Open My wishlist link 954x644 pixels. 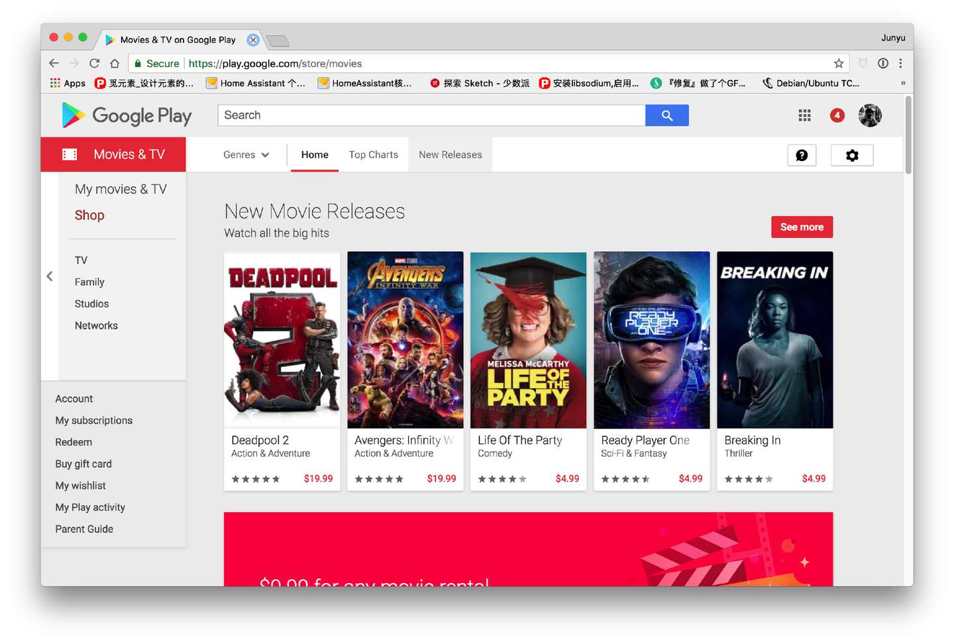point(81,486)
